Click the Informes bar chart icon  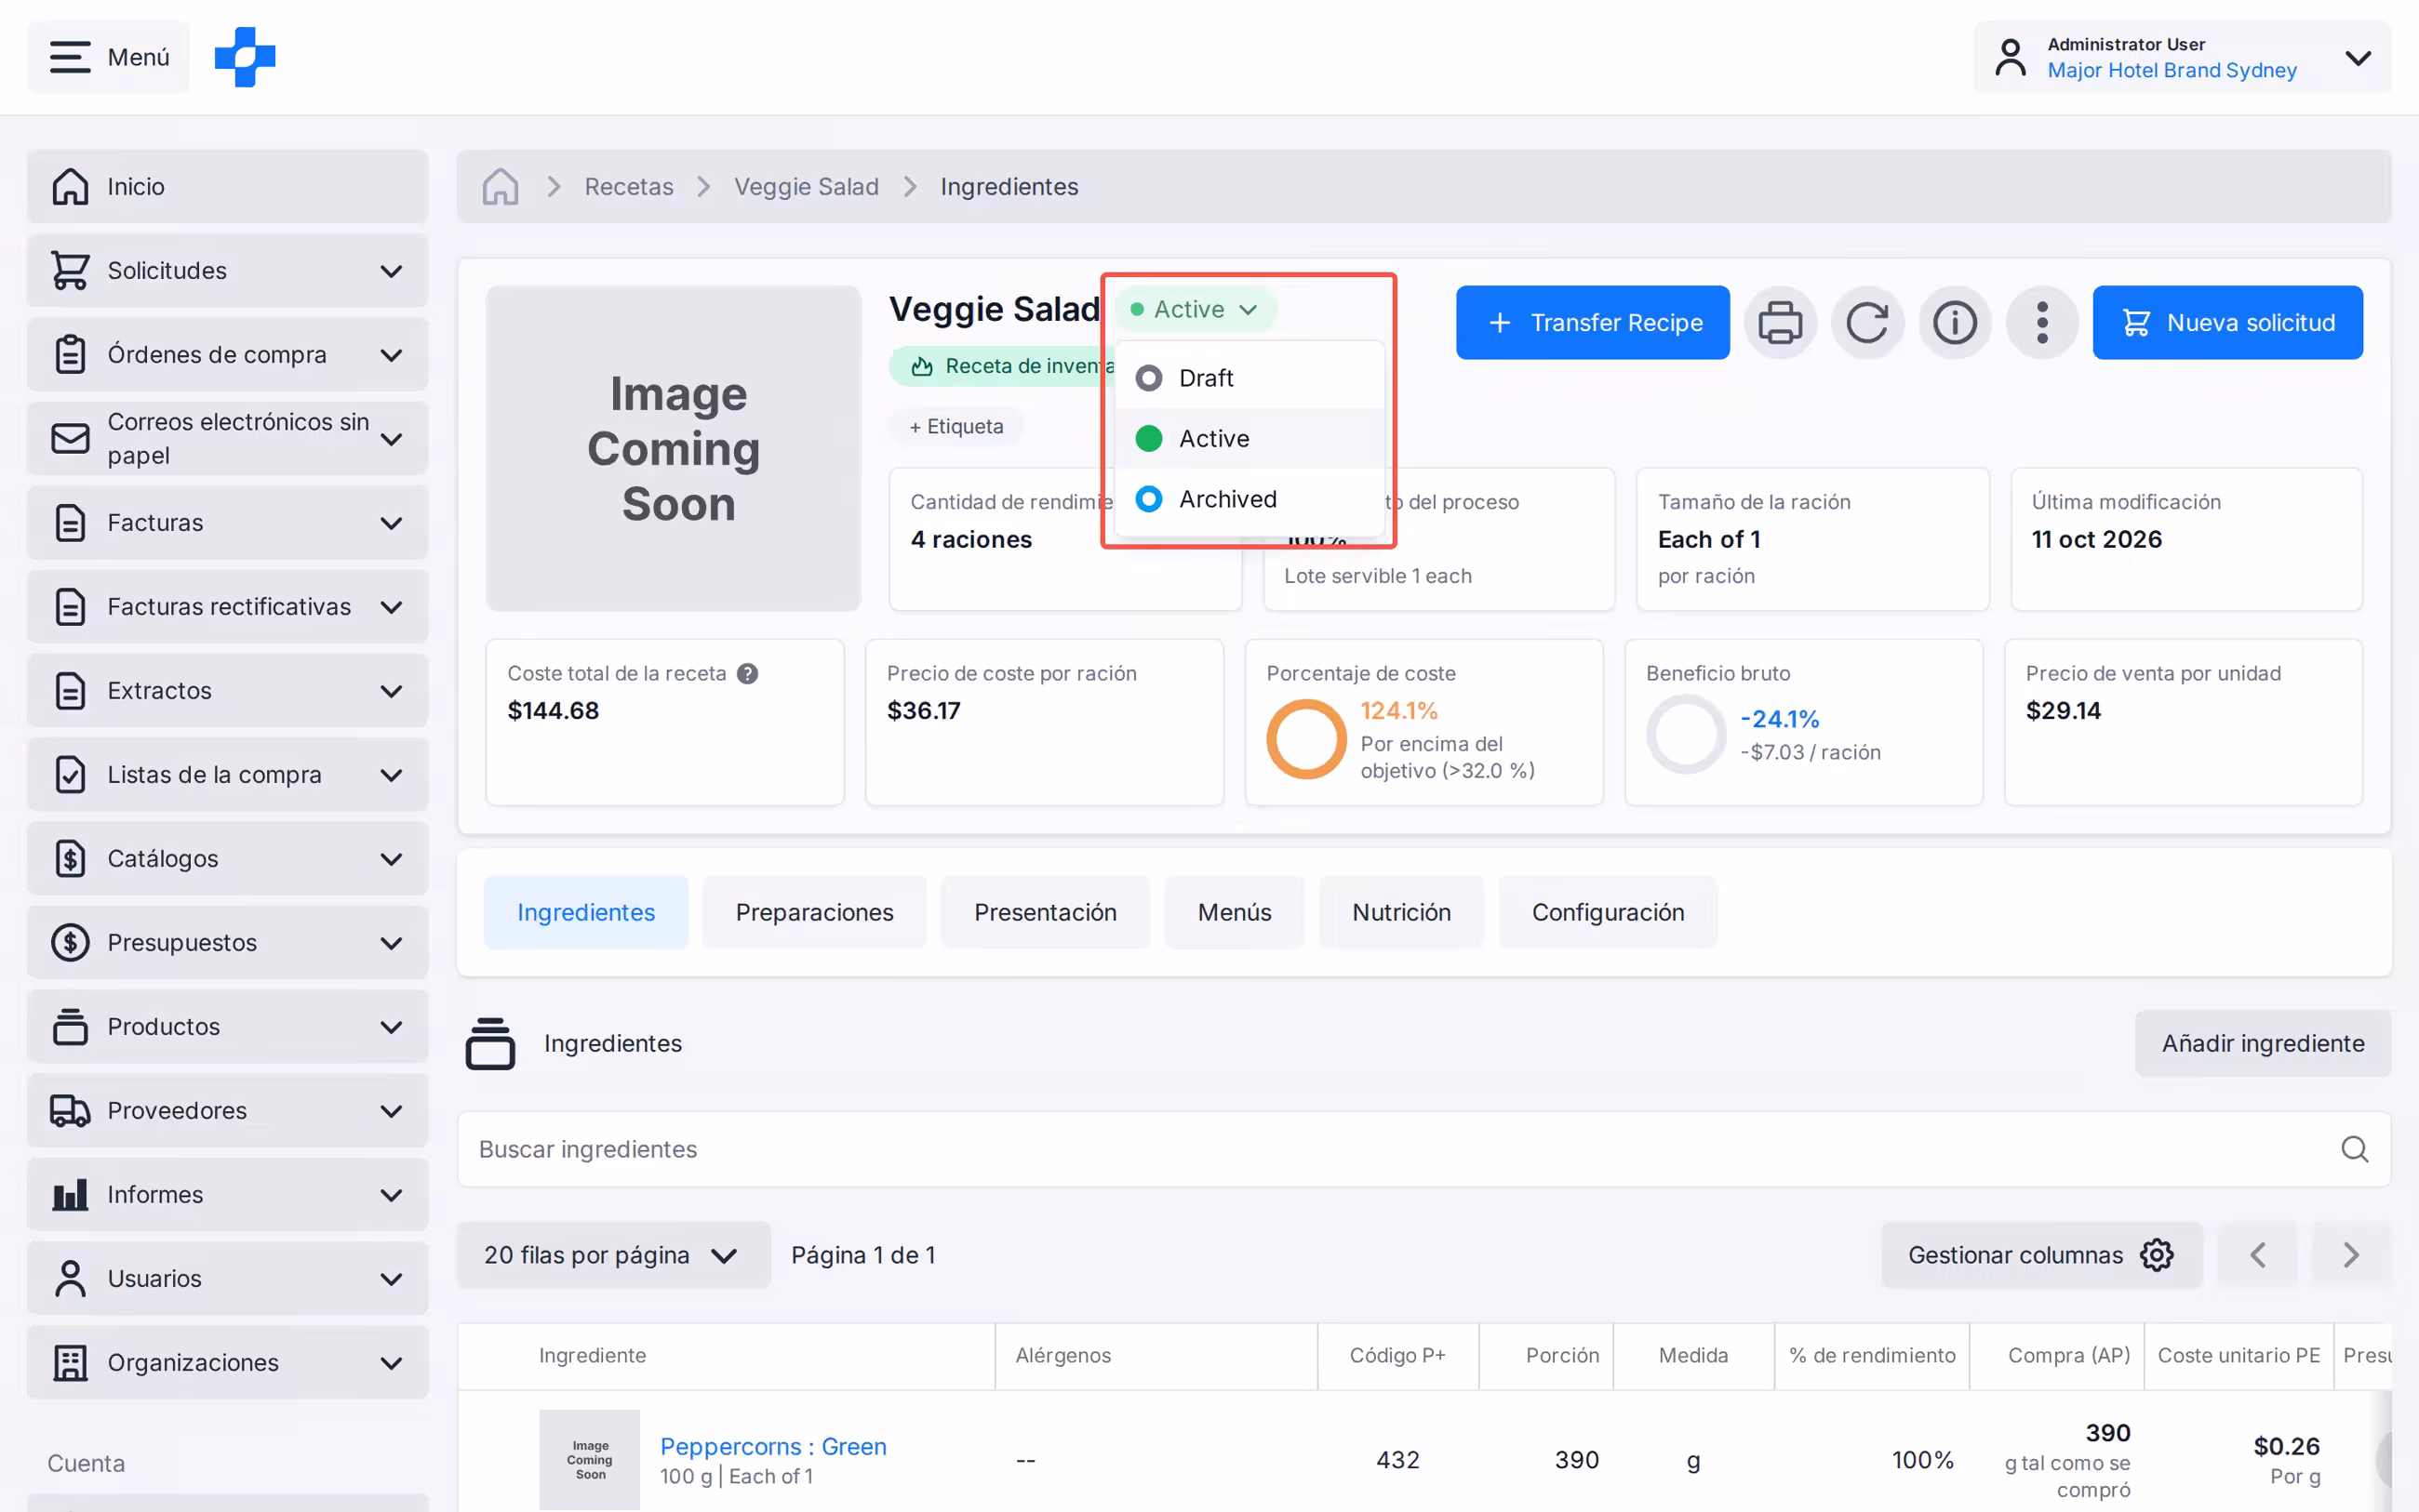pyautogui.click(x=70, y=1194)
